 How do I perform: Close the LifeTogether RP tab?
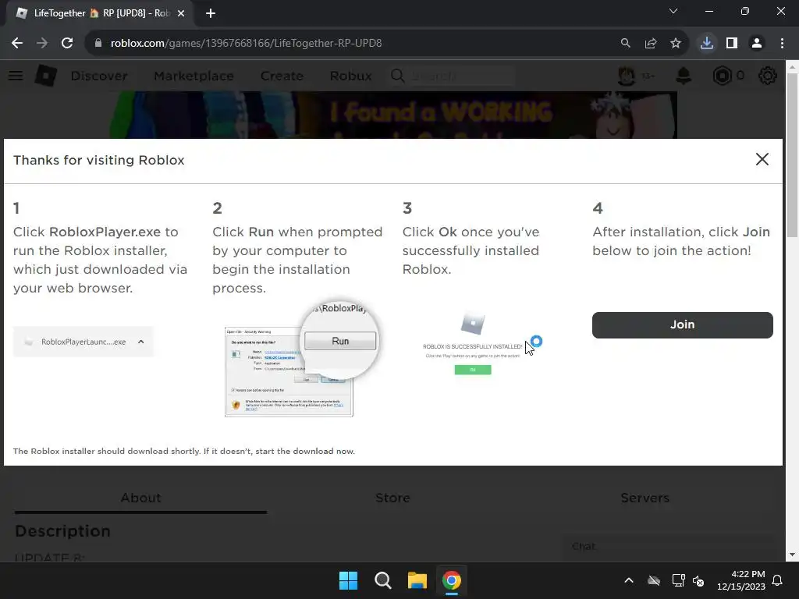pyautogui.click(x=181, y=13)
